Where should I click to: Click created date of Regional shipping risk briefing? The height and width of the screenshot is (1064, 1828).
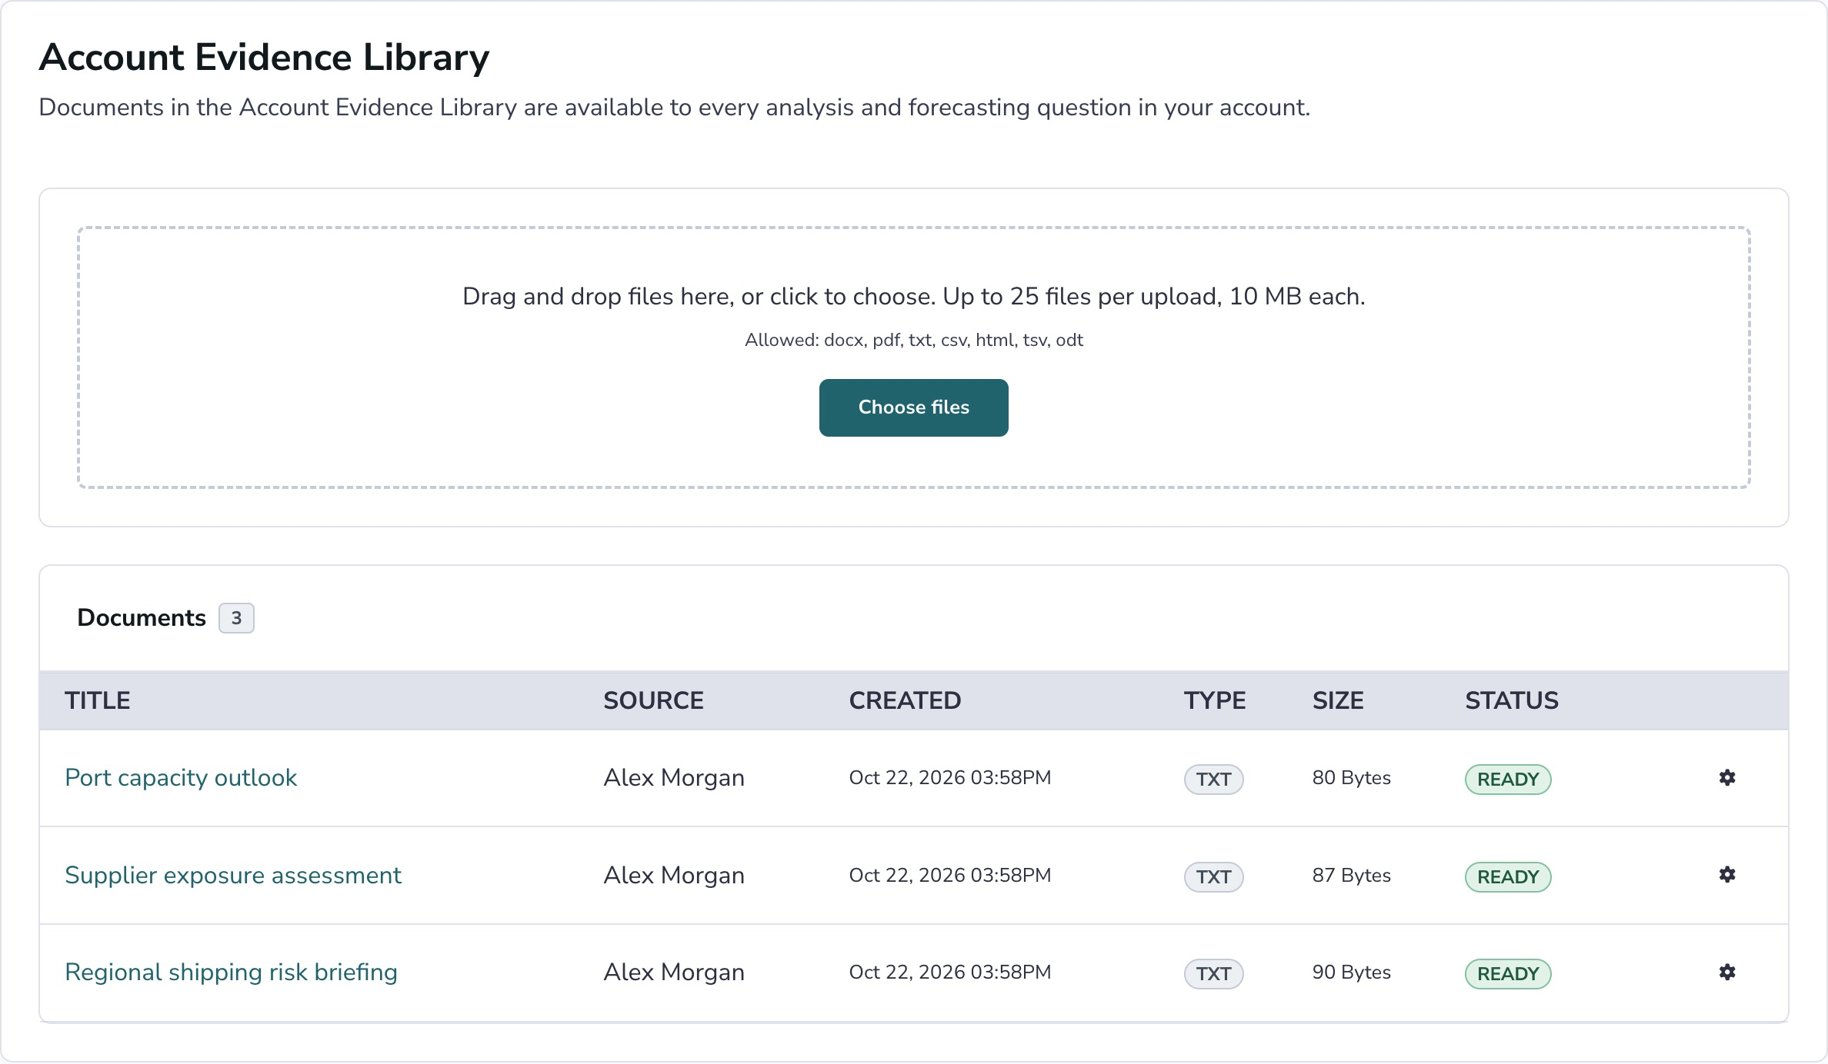tap(949, 972)
